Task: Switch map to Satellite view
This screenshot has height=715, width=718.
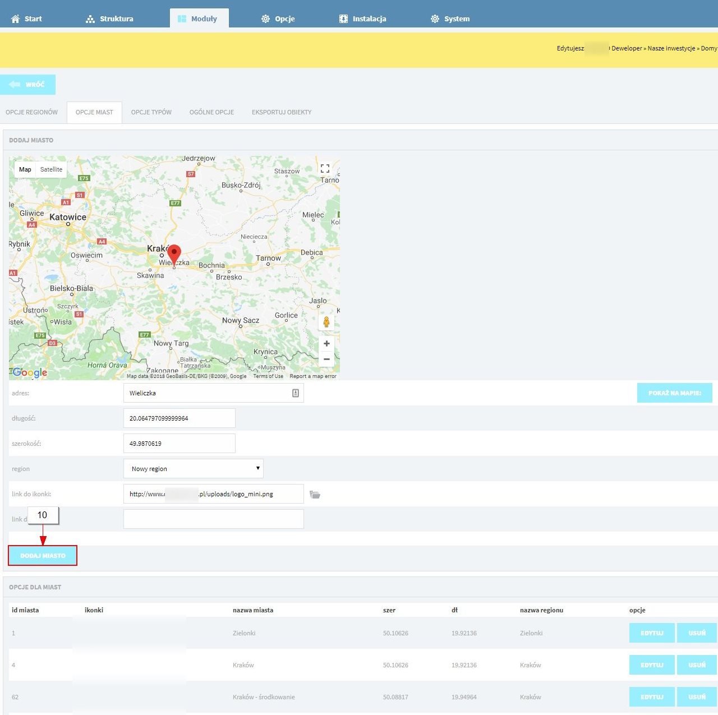Action: 51,169
